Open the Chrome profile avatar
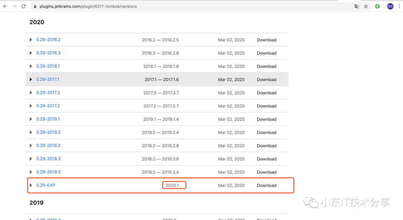403x220 pixels. coord(390,6)
